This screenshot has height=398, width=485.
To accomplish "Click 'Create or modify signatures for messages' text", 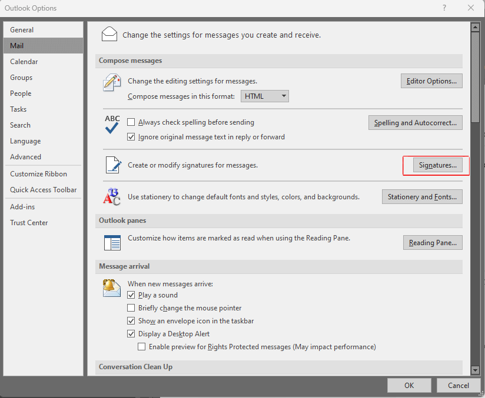I will (x=192, y=165).
